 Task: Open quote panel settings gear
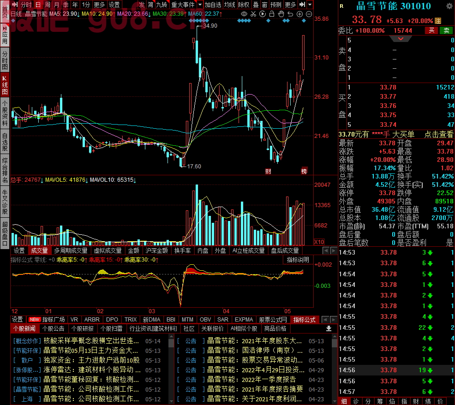coord(449,6)
